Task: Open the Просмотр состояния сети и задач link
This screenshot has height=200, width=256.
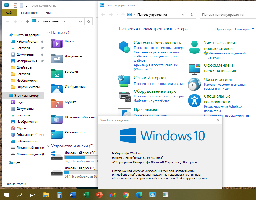Action: [x=159, y=84]
